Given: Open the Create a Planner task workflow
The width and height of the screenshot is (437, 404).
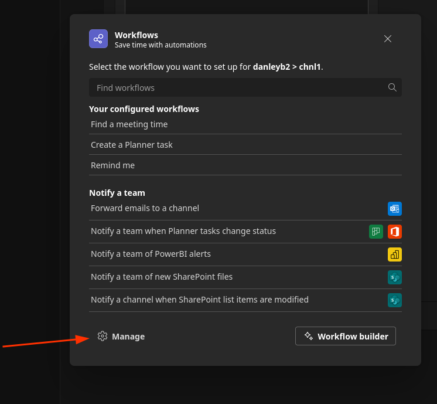Looking at the screenshot, I should click(132, 145).
